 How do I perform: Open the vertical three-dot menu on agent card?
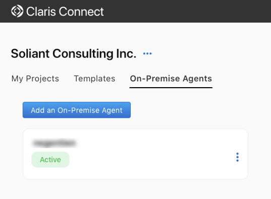click(237, 157)
